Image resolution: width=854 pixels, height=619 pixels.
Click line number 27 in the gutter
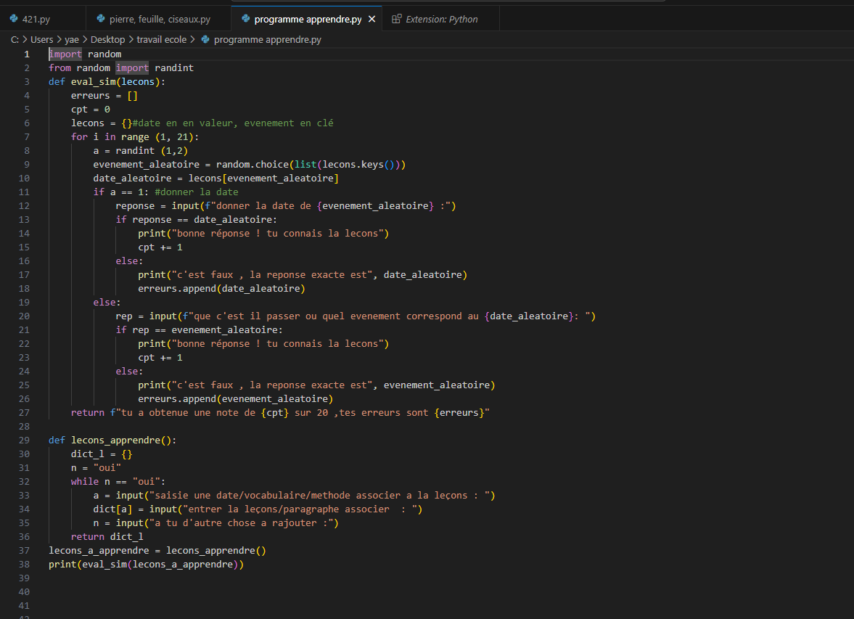[x=24, y=412]
